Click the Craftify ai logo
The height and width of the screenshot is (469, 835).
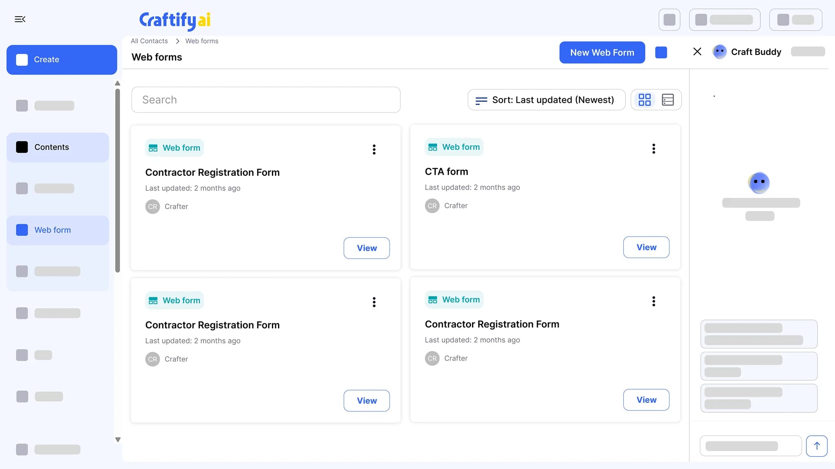coord(175,20)
